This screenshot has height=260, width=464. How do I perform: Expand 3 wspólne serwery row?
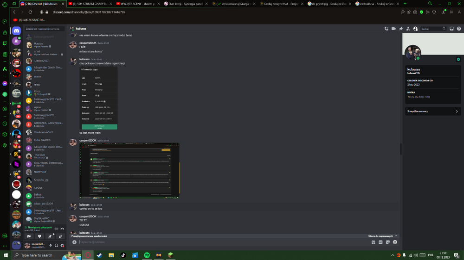coord(432,111)
